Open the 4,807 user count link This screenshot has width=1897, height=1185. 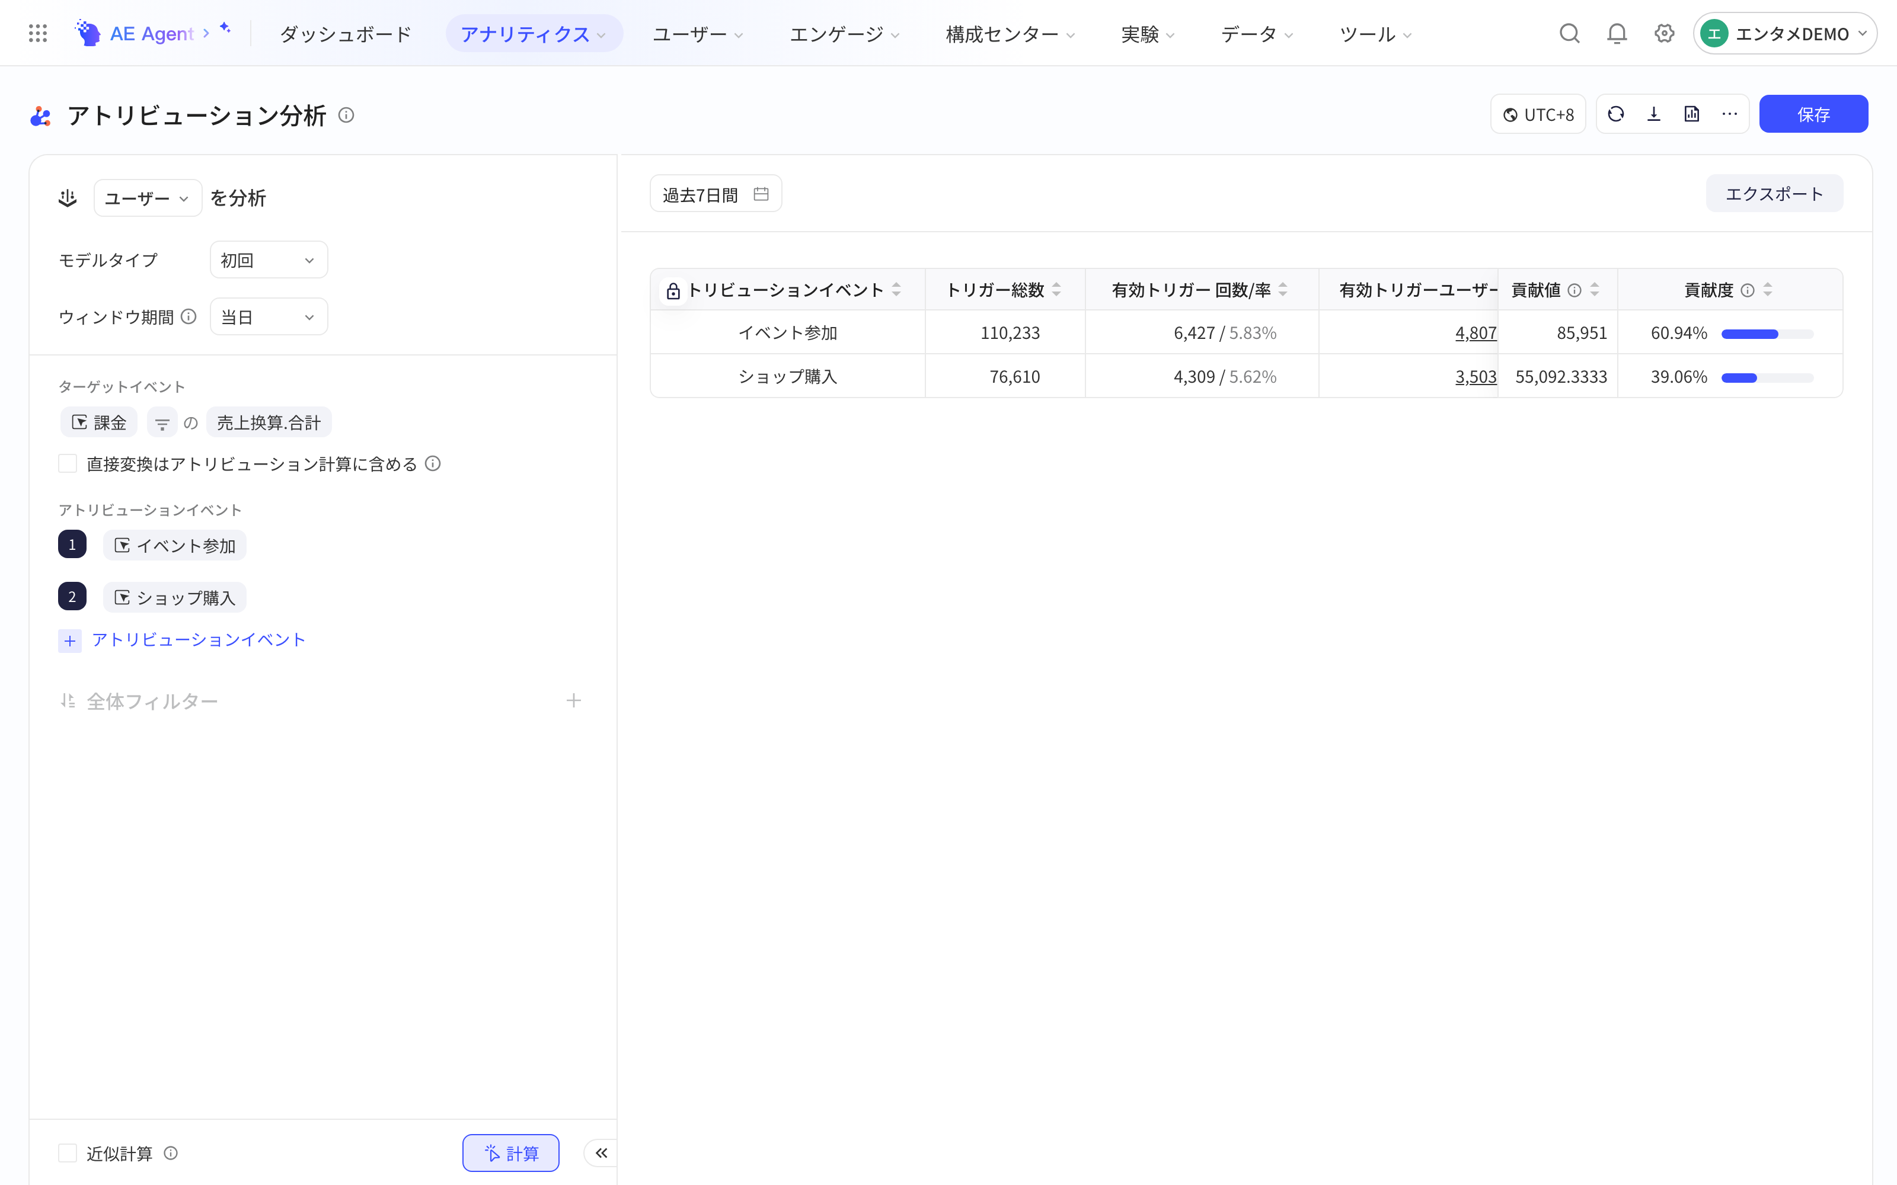tap(1476, 333)
